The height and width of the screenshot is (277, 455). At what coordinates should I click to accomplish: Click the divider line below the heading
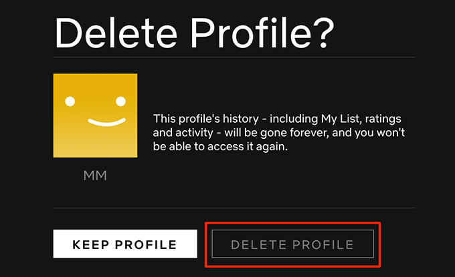(234, 57)
